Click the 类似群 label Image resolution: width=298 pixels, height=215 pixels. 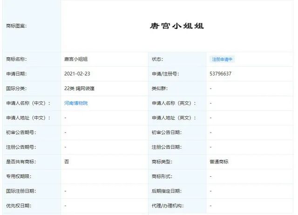tap(160, 88)
